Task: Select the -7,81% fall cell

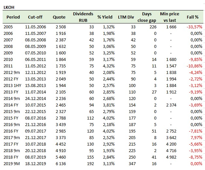Action: [196, 131]
